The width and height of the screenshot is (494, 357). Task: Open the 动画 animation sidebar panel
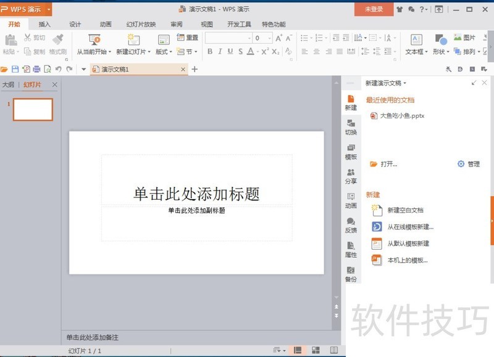tap(351, 201)
